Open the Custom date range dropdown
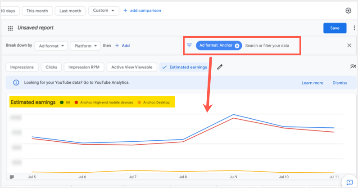This screenshot has height=188, width=358. (104, 10)
